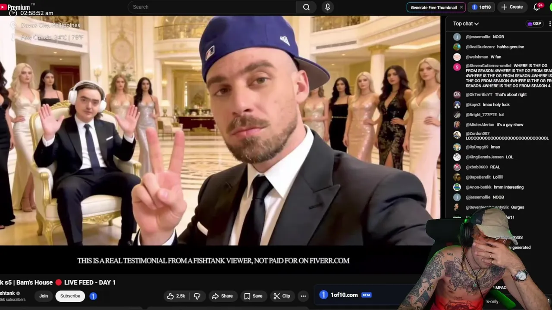Click @Zordon007 avatar in chat
552x310 pixels.
(x=457, y=135)
